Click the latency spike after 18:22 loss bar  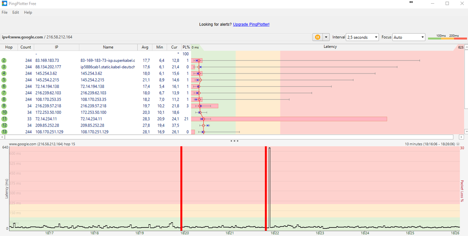269,187
